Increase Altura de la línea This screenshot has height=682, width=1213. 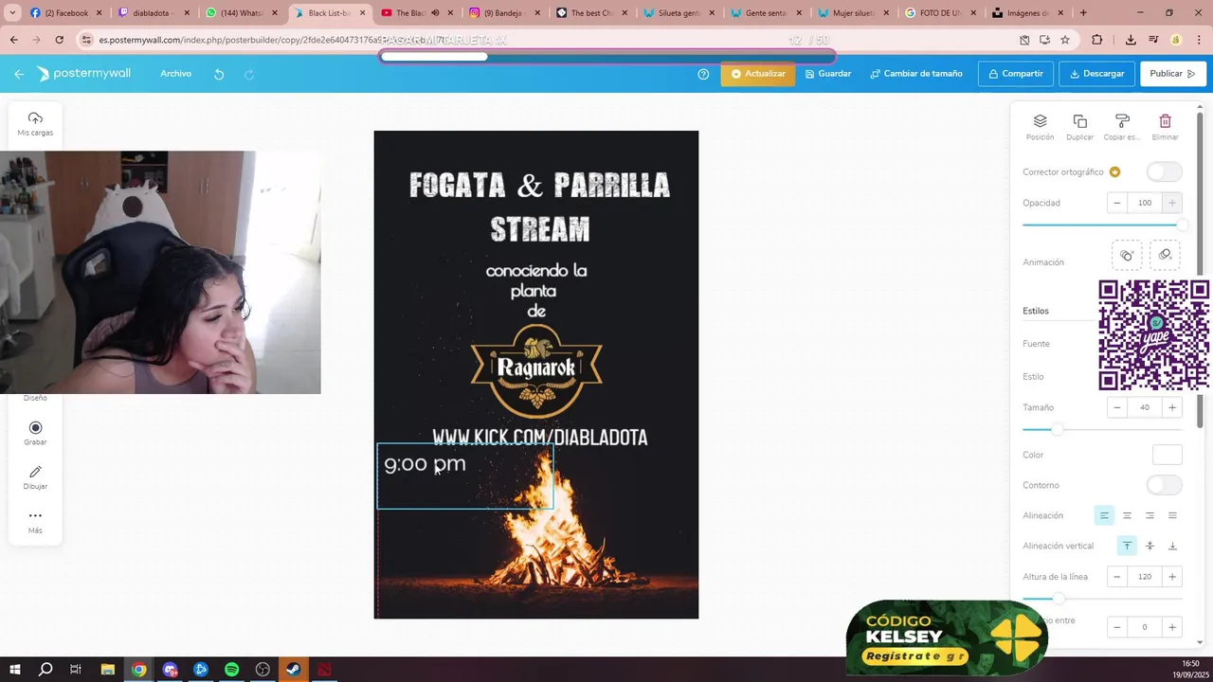click(1172, 576)
